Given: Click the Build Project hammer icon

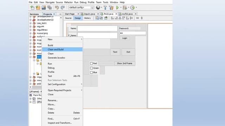Looking at the screenshot, I should (105, 7).
